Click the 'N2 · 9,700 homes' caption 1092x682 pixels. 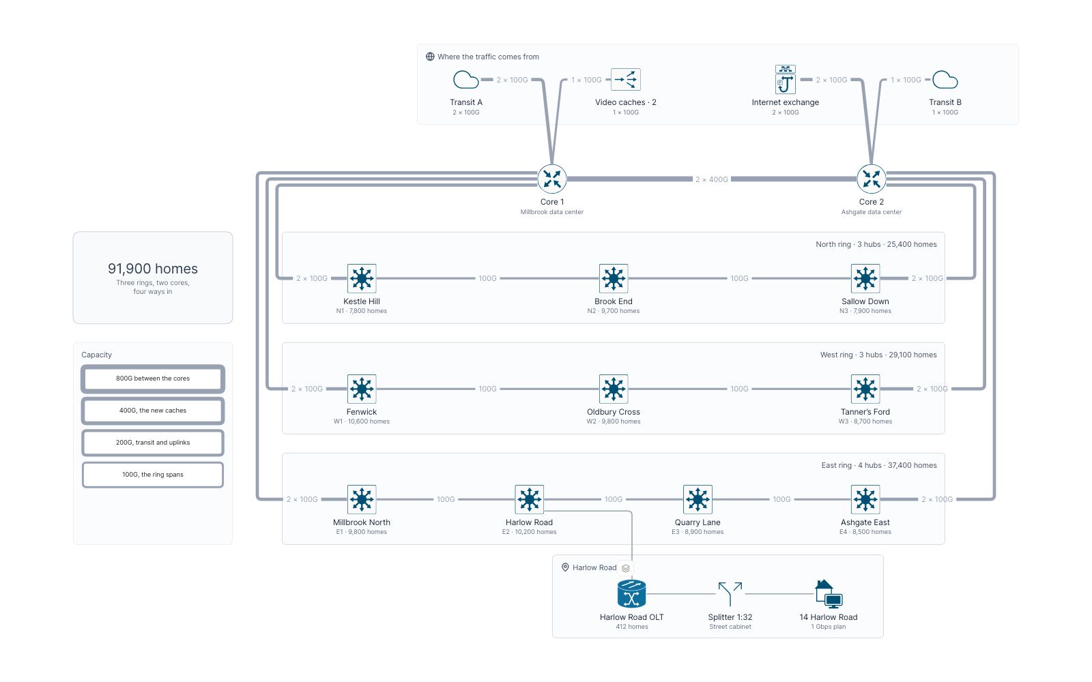pos(614,311)
